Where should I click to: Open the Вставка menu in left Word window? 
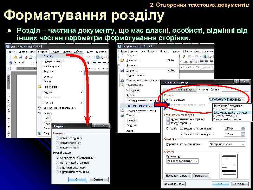click(x=43, y=51)
